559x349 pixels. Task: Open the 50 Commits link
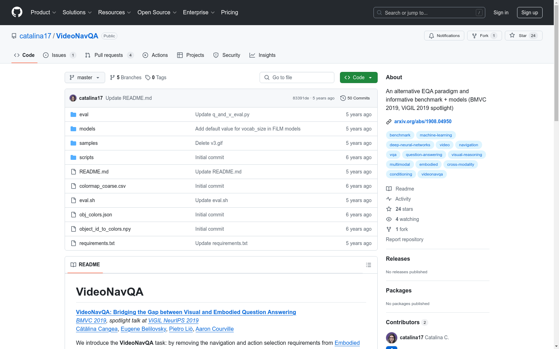click(355, 98)
